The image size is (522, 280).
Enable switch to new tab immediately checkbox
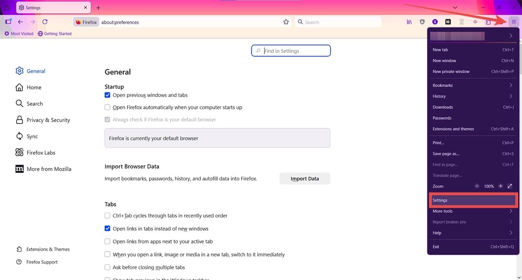coord(108,255)
